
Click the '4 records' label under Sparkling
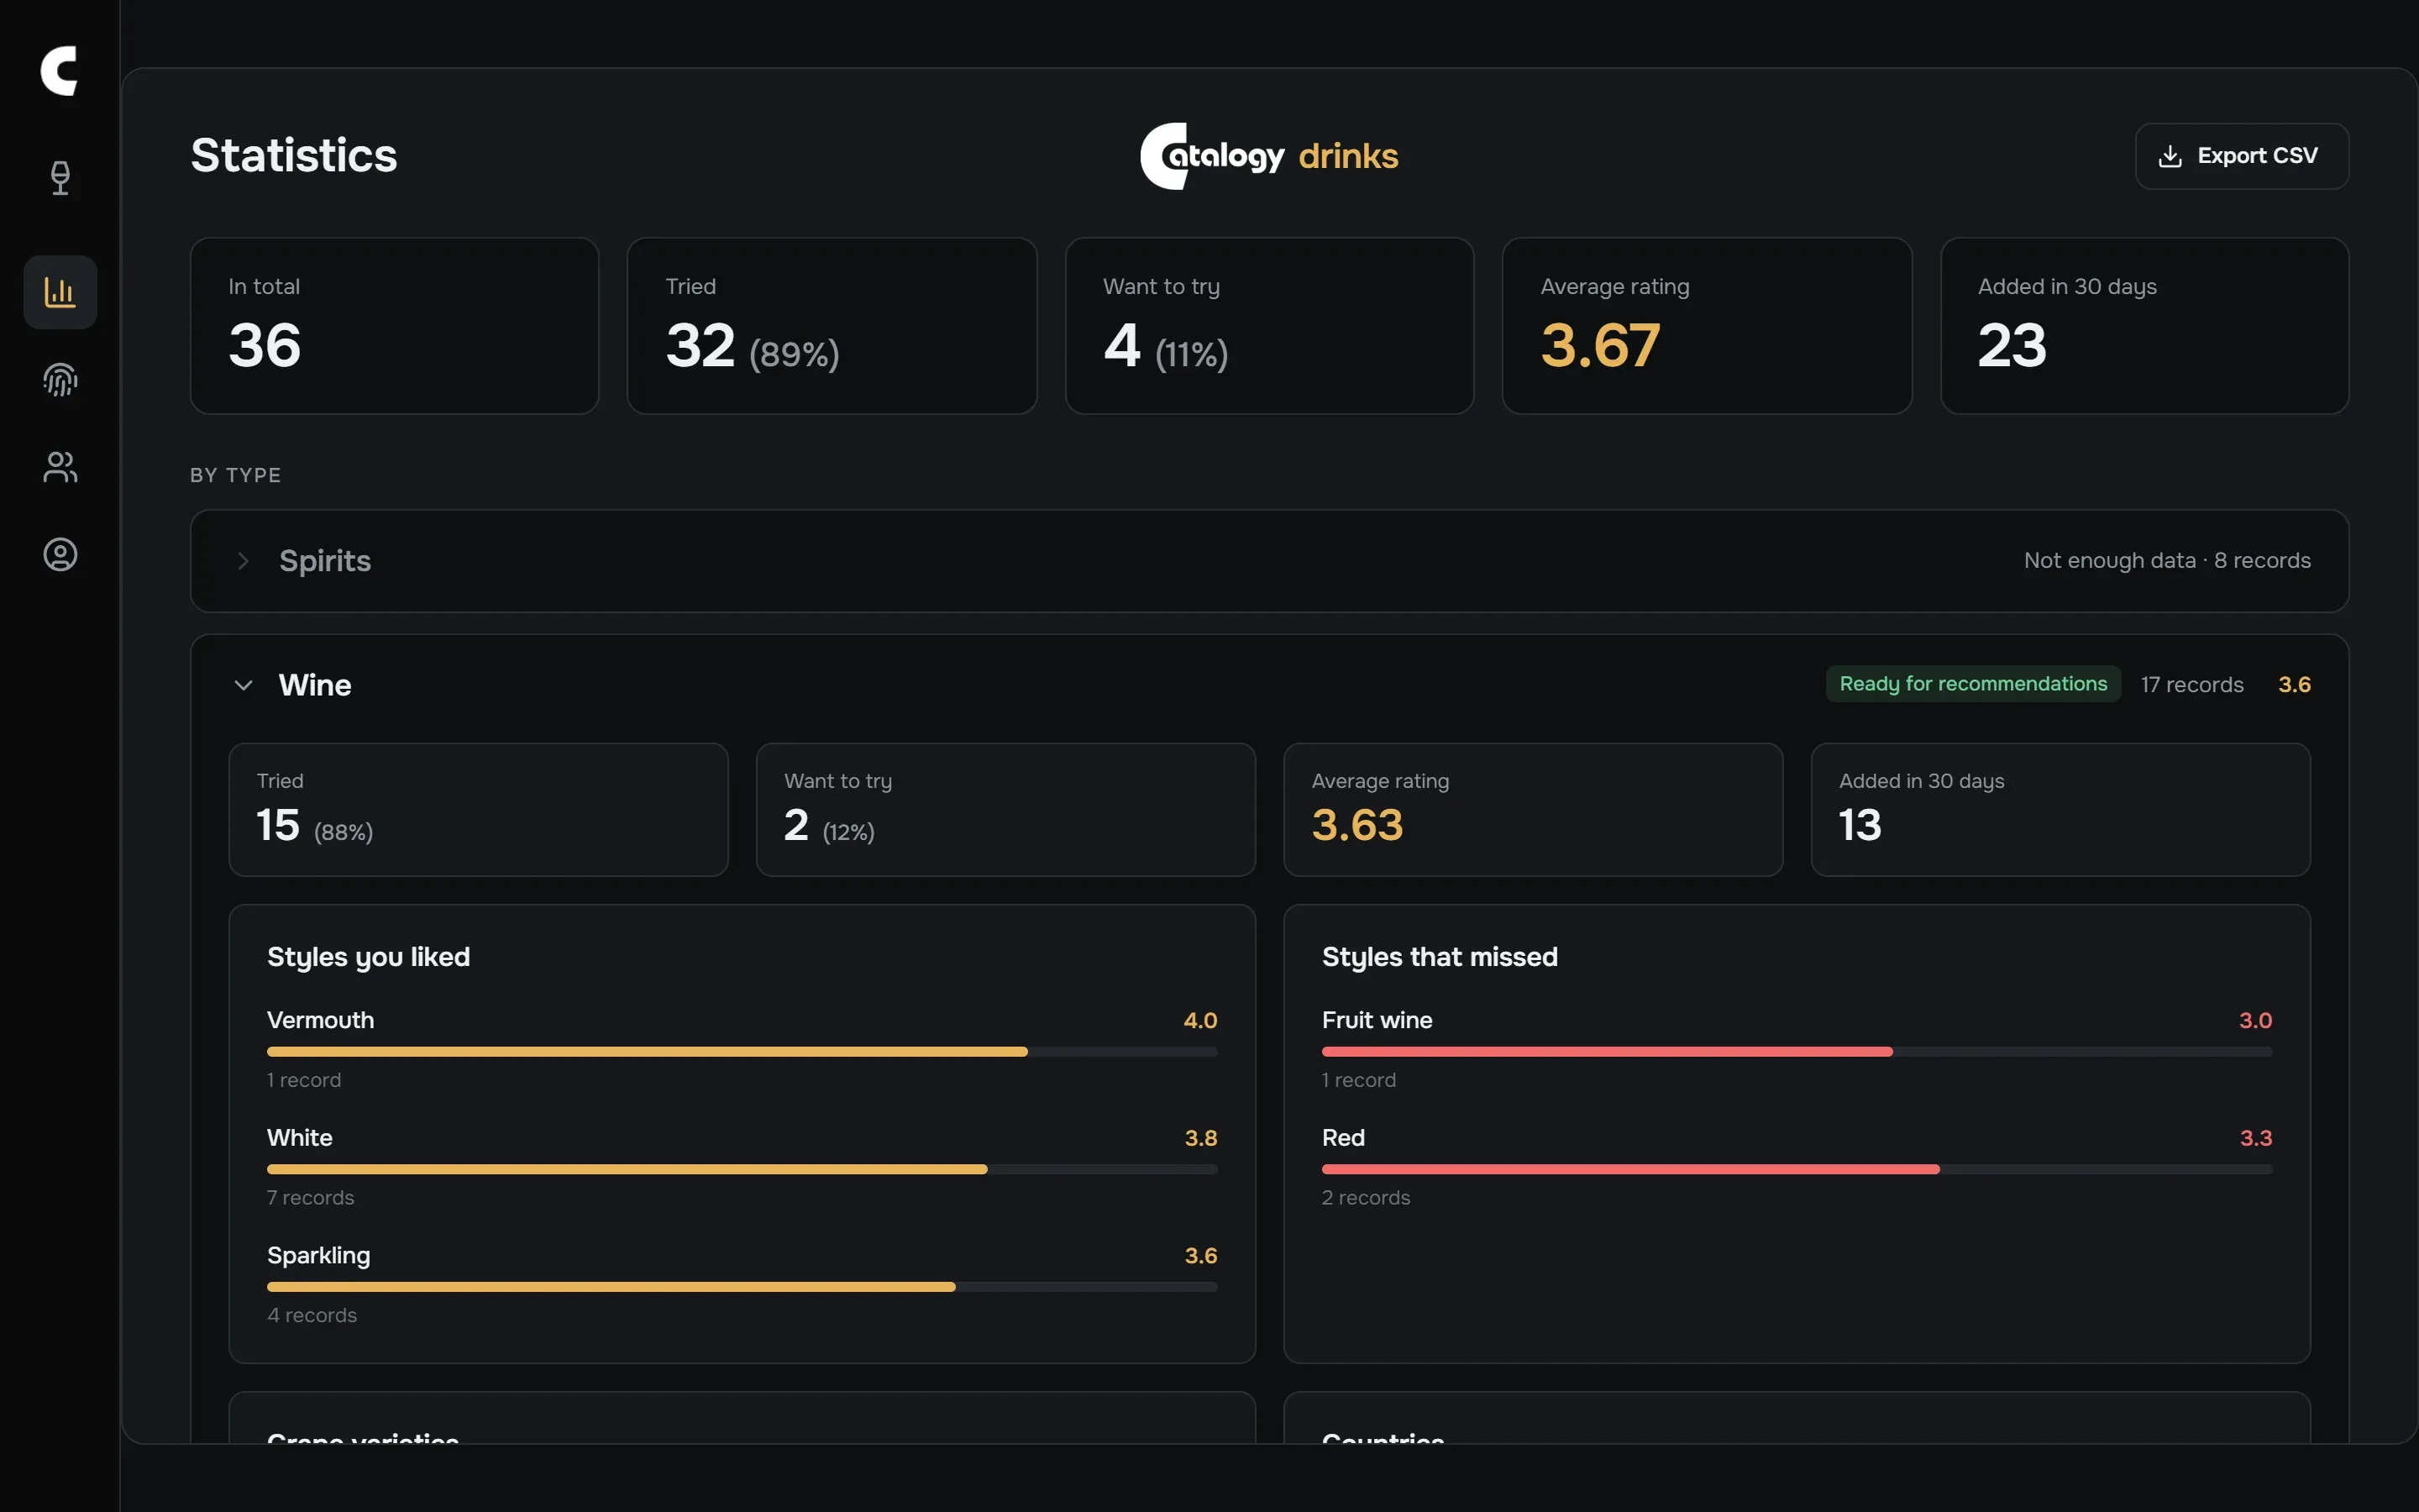pyautogui.click(x=312, y=1316)
